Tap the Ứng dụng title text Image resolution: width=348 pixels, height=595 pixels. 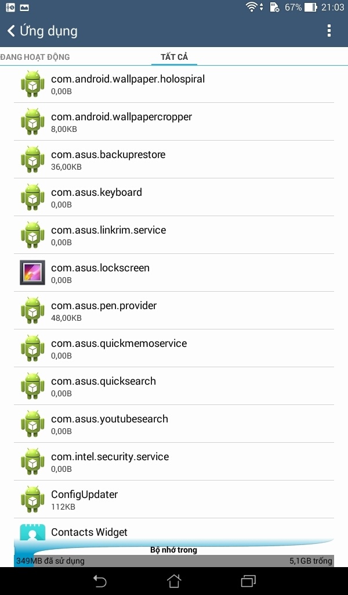[49, 31]
